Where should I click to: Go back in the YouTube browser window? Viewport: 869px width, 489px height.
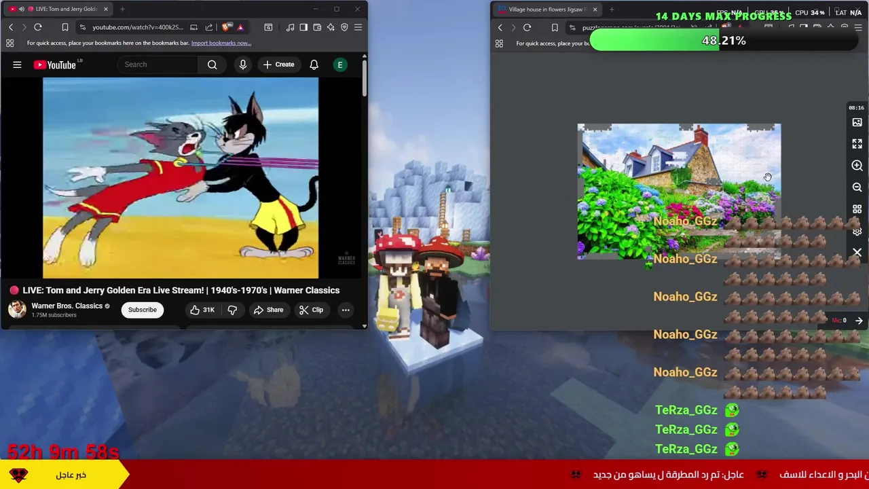[11, 27]
